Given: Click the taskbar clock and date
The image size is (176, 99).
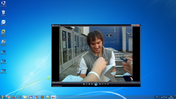Looking at the screenshot, I should (171, 97).
